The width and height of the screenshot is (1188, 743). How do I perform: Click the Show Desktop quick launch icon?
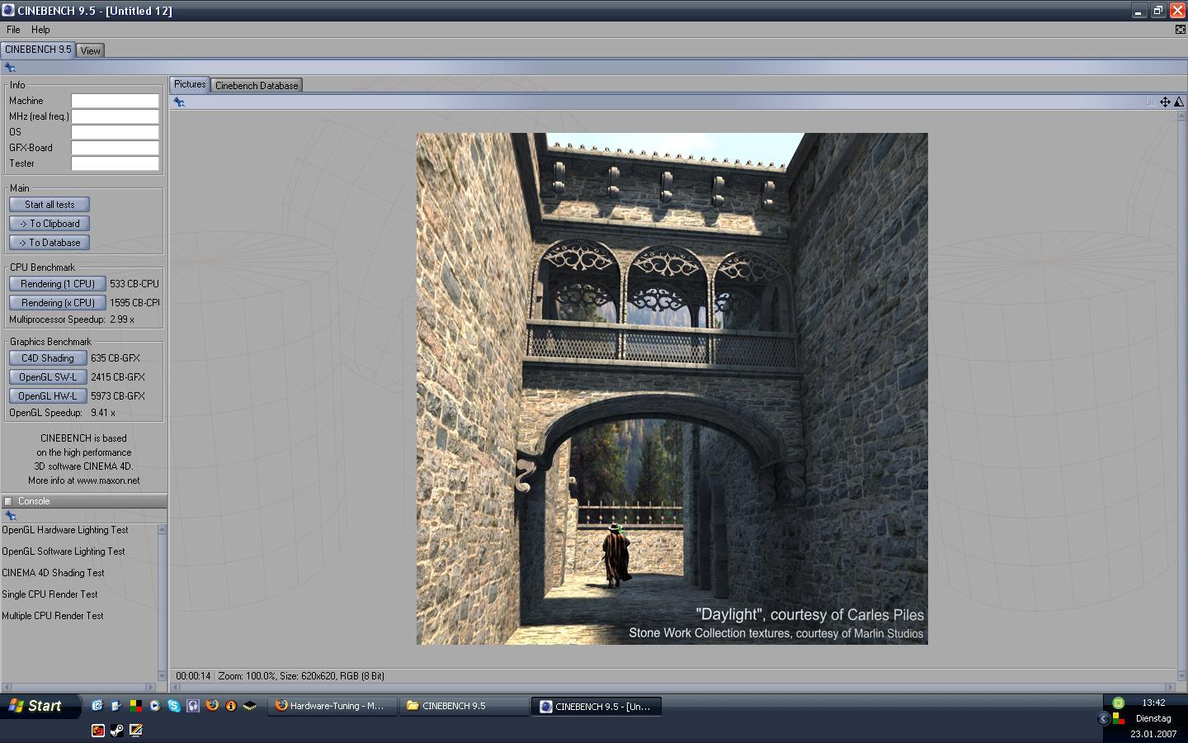(x=116, y=706)
